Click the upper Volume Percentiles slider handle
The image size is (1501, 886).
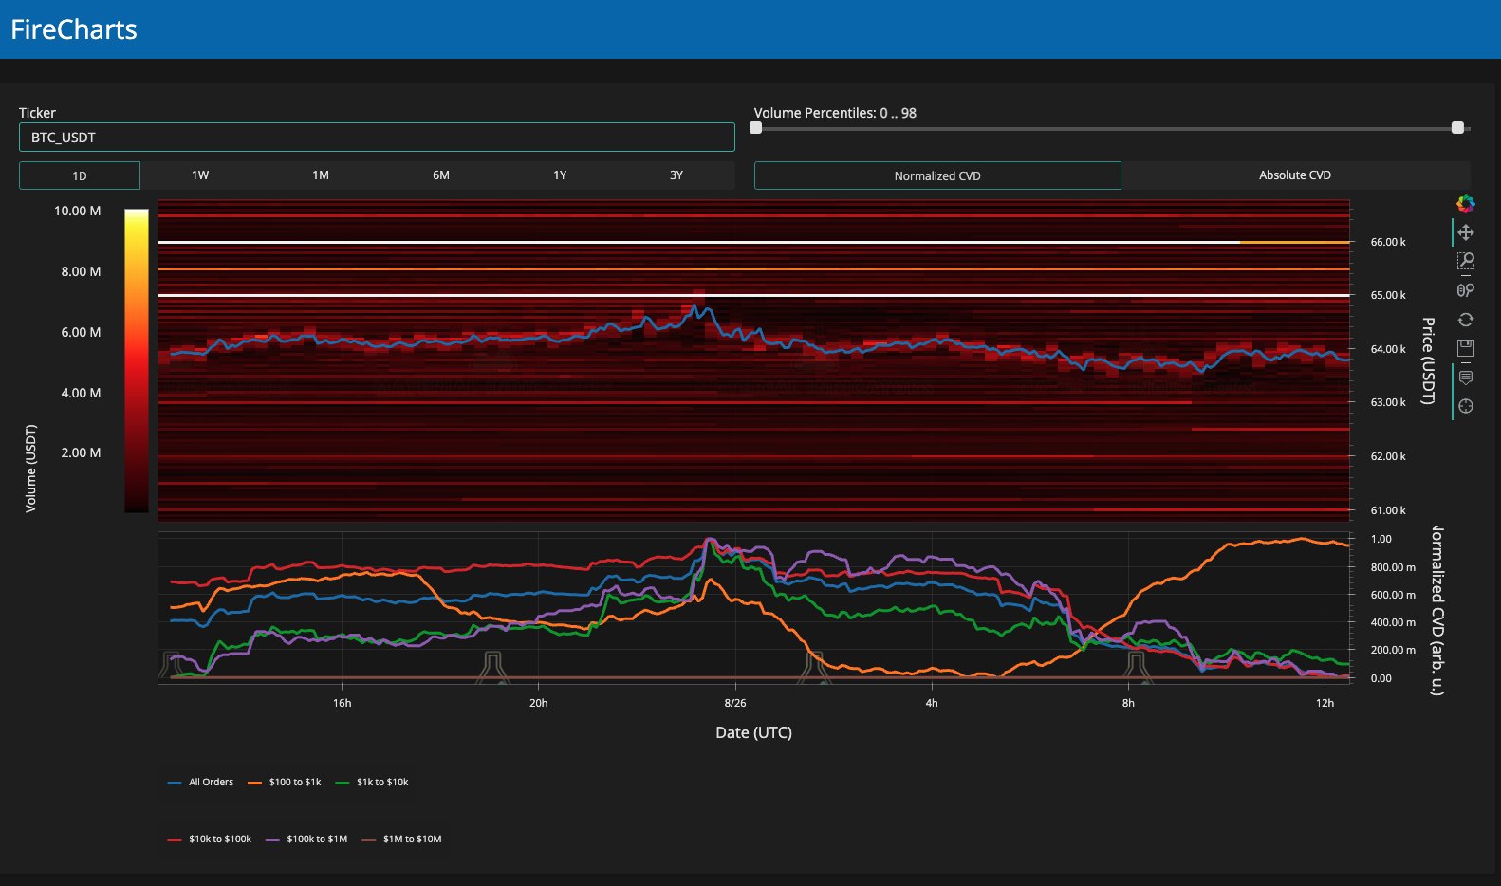coord(1457,128)
